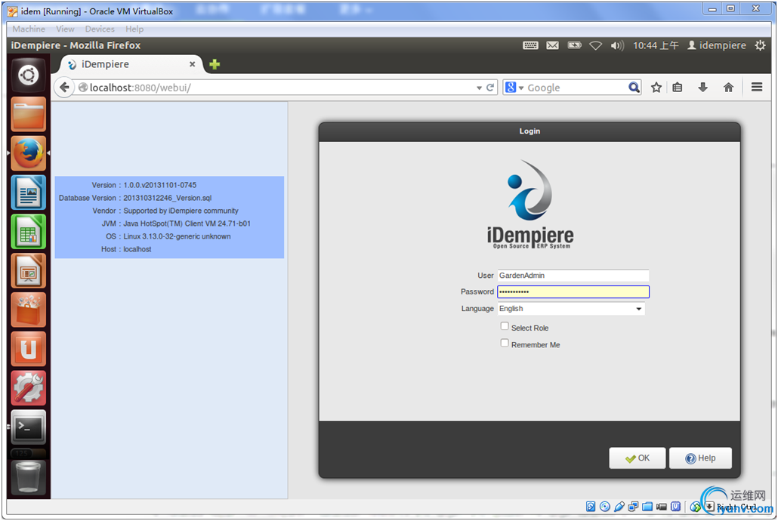
Task: Open the network indicator icon
Action: coord(595,45)
